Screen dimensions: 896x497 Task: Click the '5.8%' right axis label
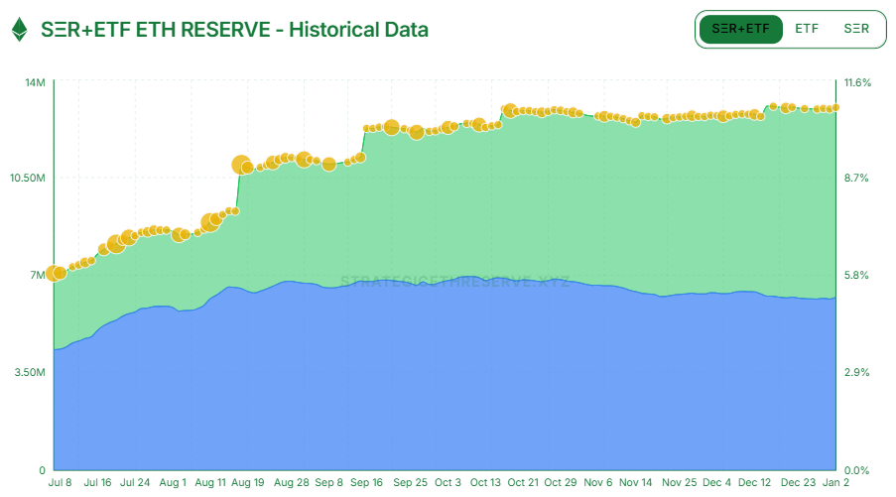[856, 275]
